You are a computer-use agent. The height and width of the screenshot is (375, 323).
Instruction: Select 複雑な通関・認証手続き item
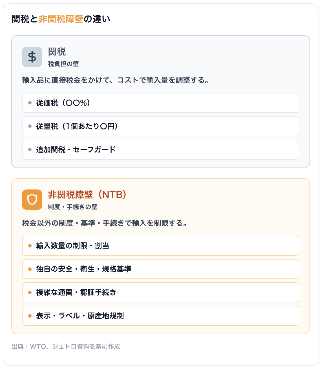pyautogui.click(x=161, y=293)
